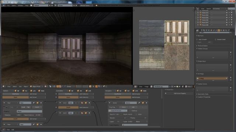Image resolution: width=236 pixels, height=132 pixels.
Task: Toggle Continue checkbox in Action actuator
Action: (130, 111)
